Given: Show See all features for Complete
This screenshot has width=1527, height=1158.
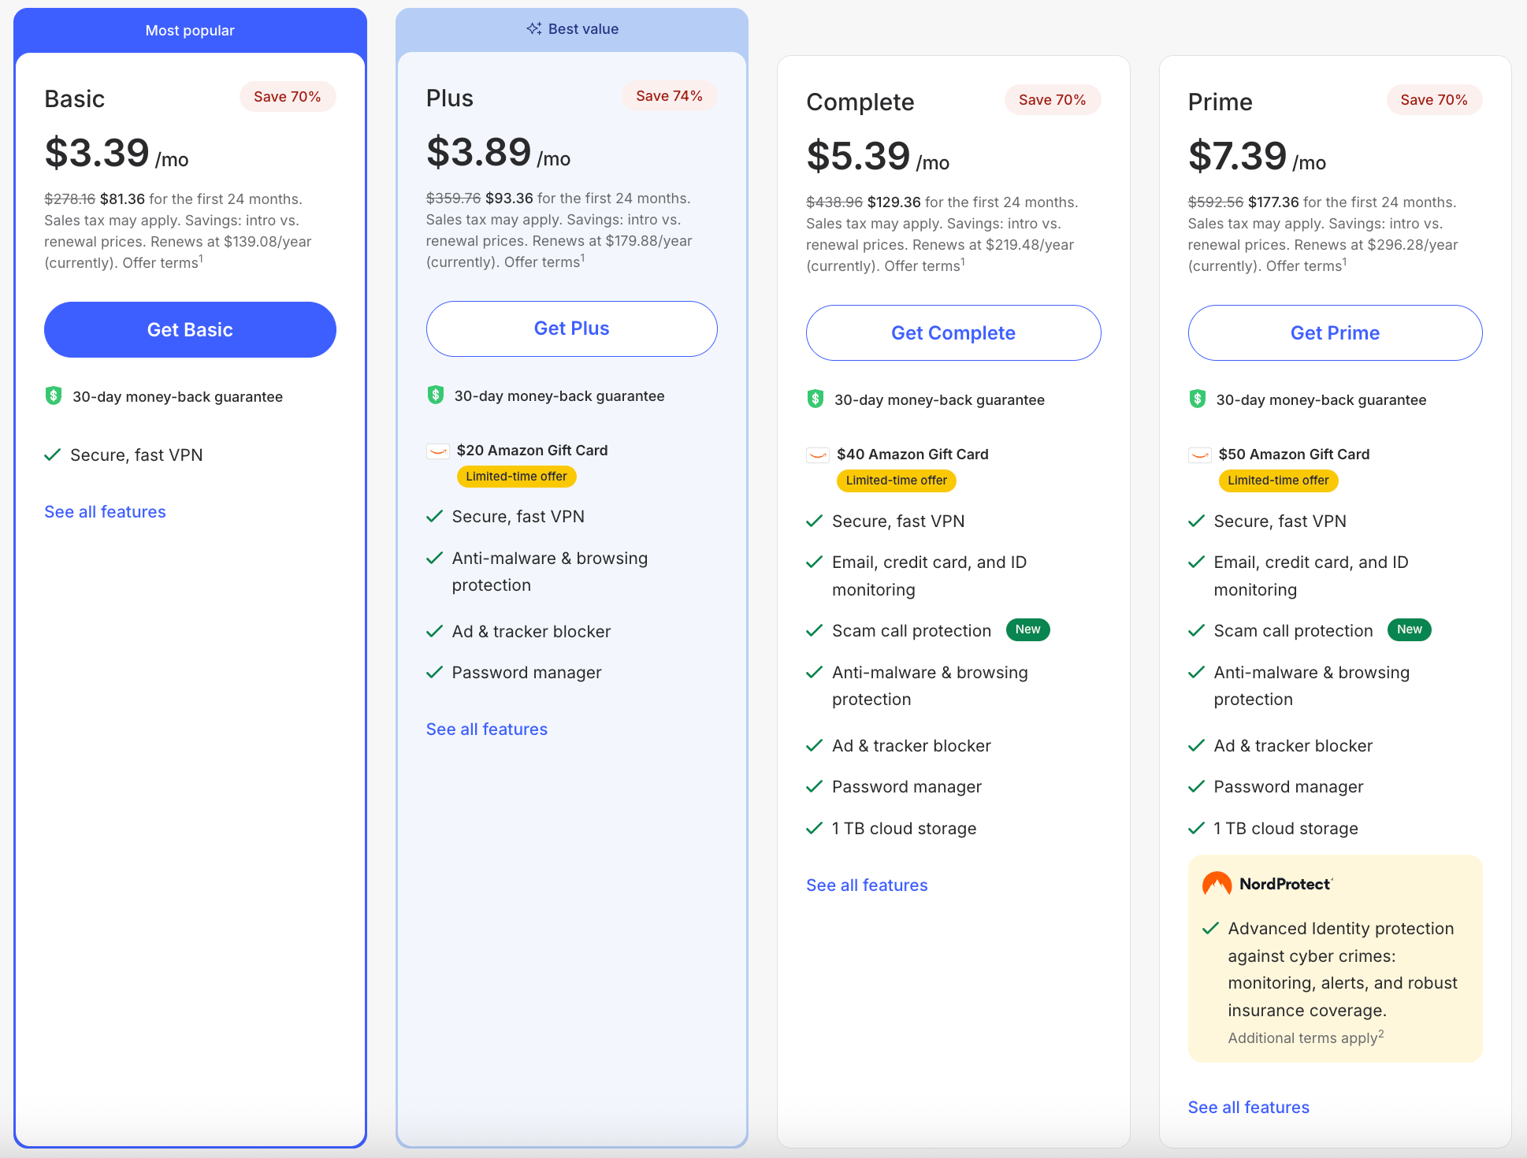Looking at the screenshot, I should (867, 885).
